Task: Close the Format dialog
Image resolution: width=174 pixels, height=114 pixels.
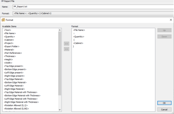Action: click(x=171, y=20)
